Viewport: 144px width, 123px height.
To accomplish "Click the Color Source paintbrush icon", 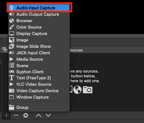I will (12, 27).
